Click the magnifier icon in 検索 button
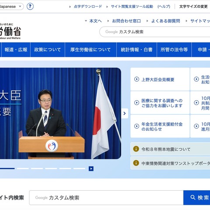This screenshot has height=210, width=210. (193, 197)
